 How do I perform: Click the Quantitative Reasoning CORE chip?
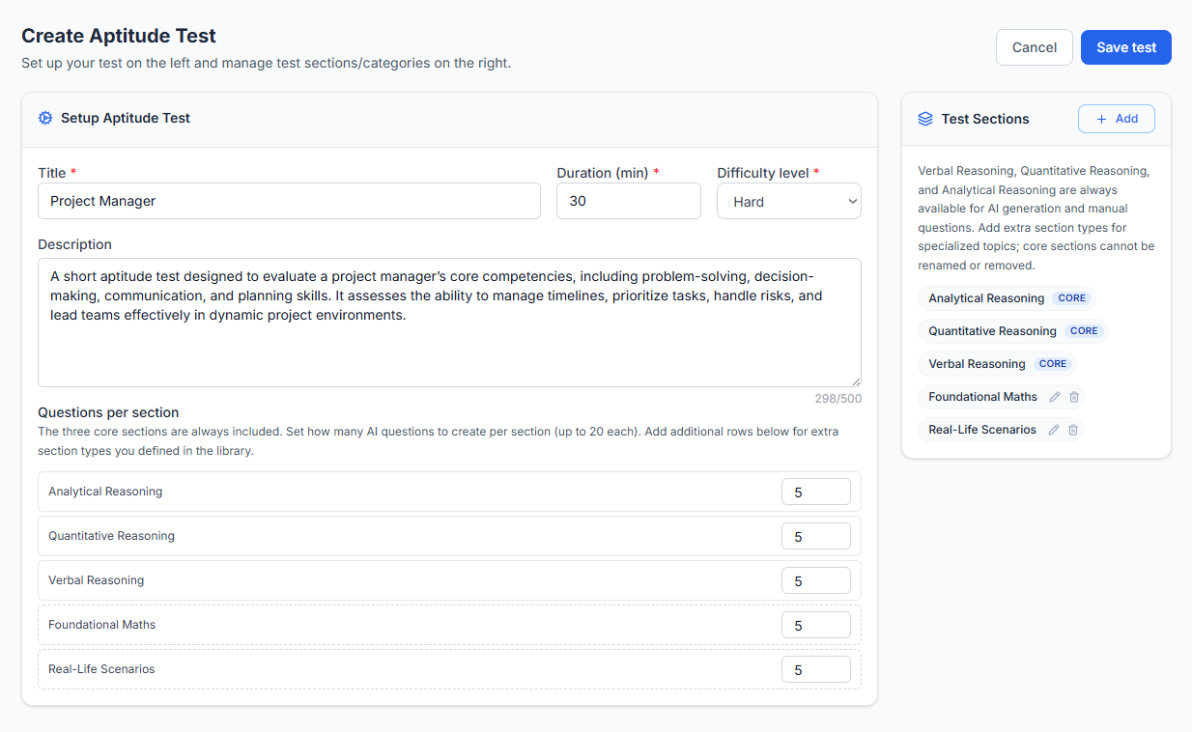pyautogui.click(x=1013, y=331)
